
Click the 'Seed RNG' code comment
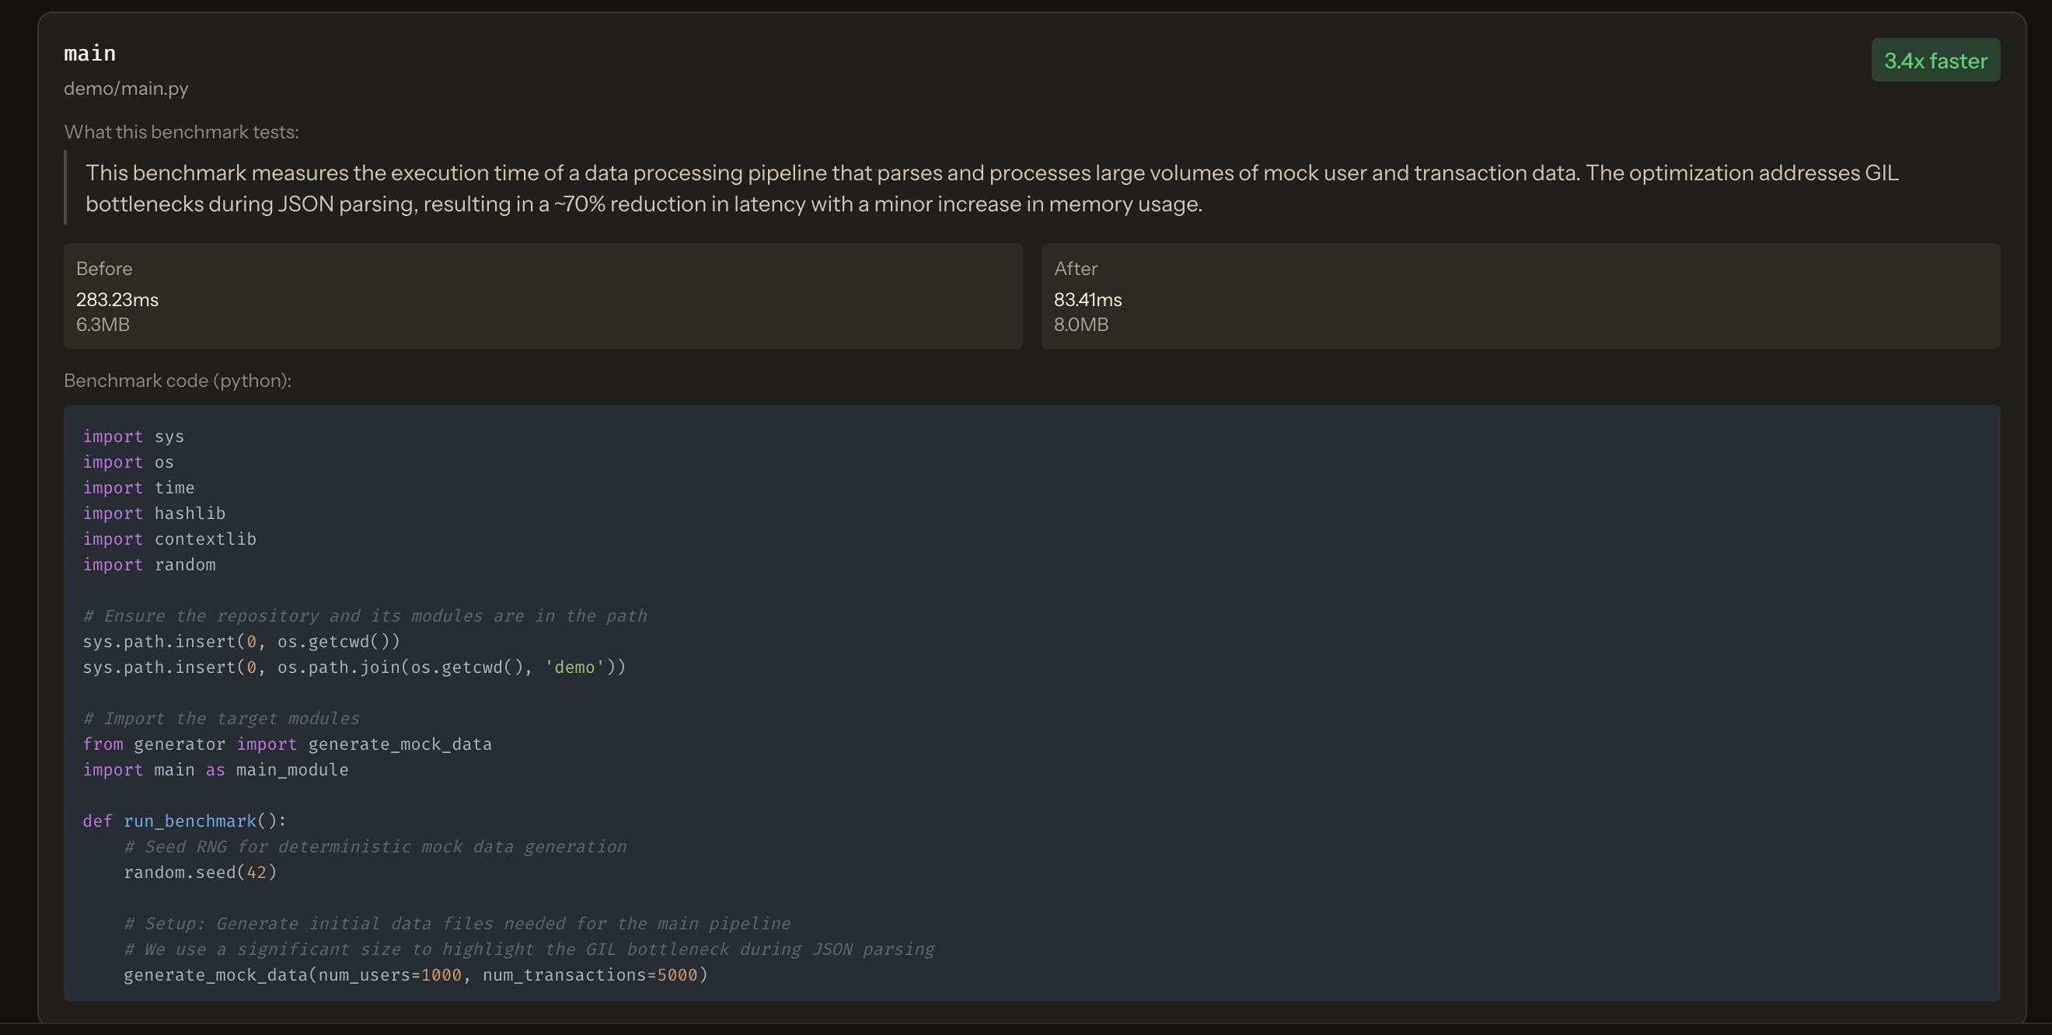(x=375, y=847)
